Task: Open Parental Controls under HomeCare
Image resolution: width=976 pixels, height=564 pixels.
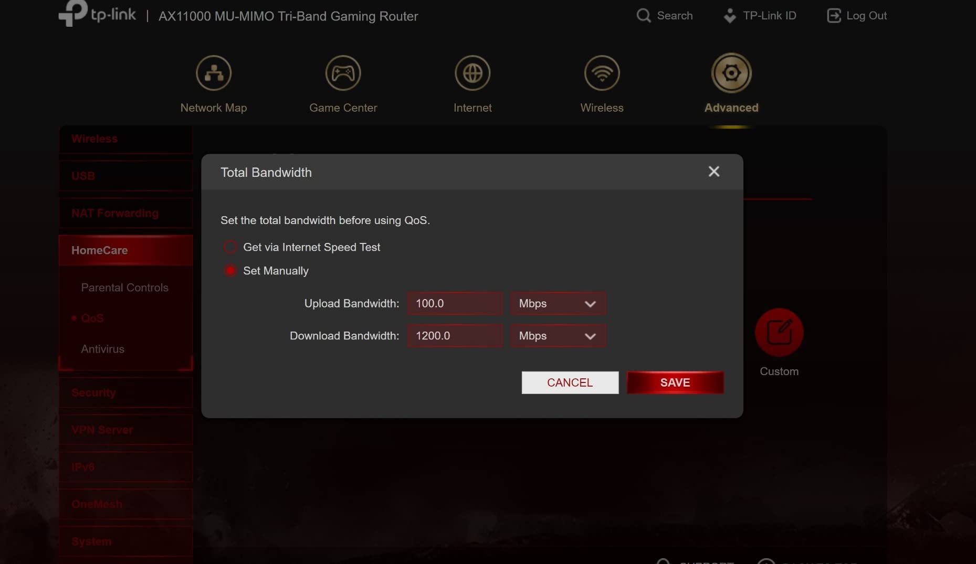Action: [124, 288]
